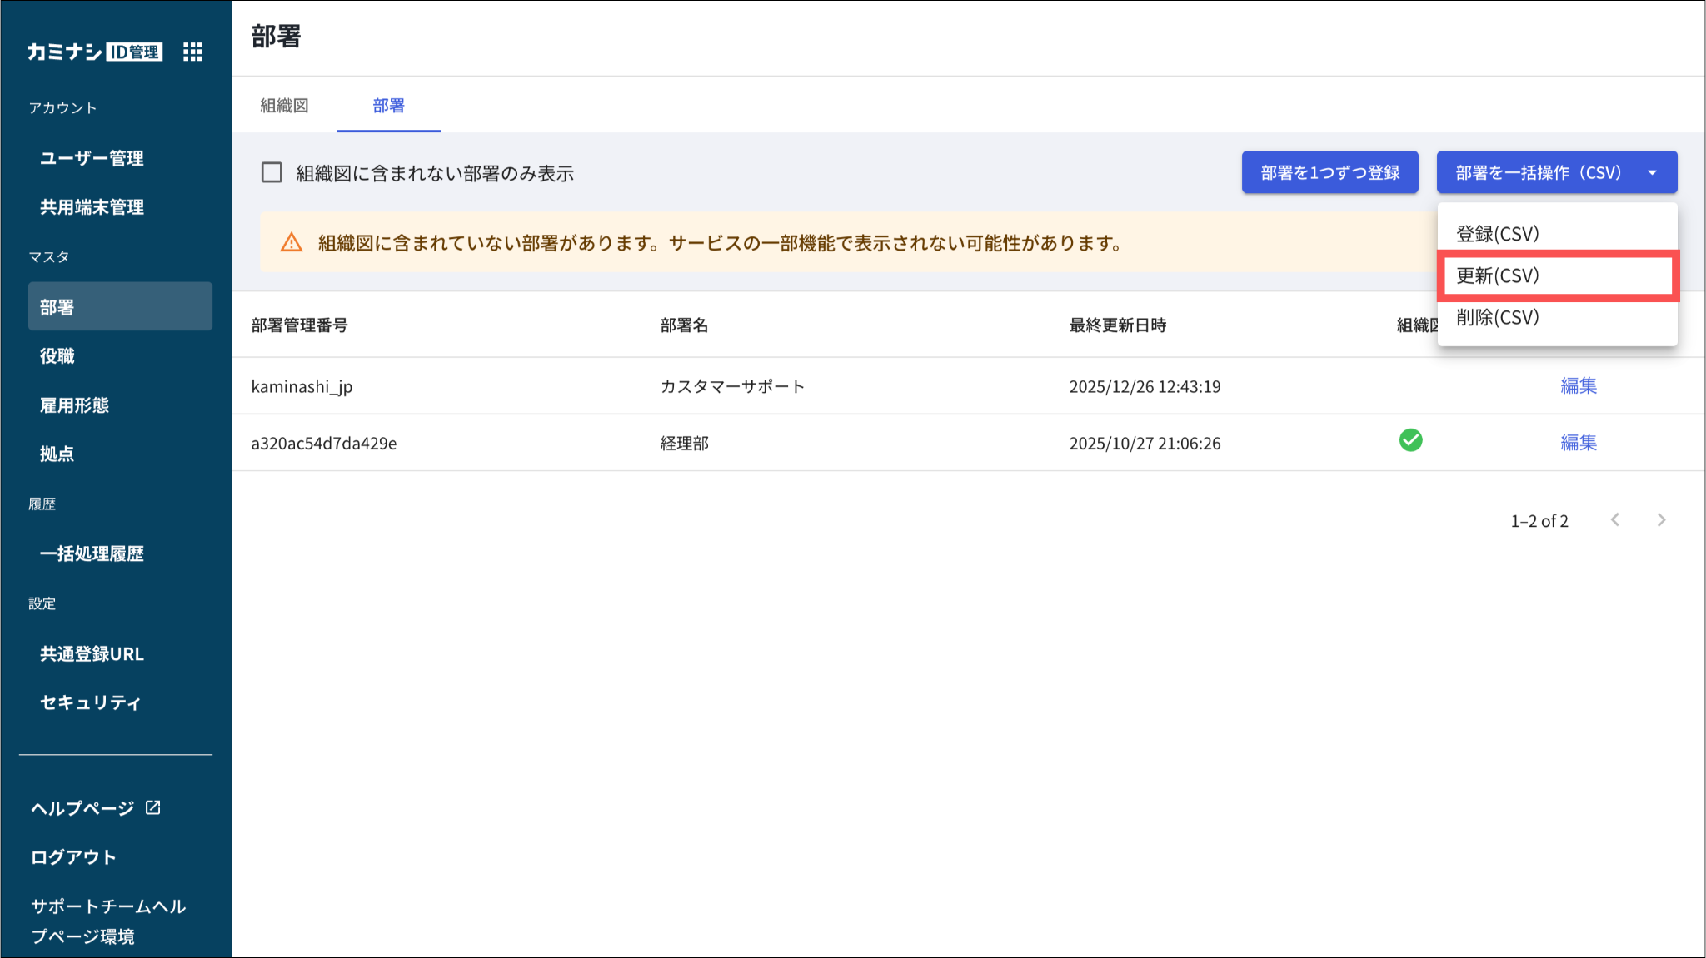Choose 更新(CSV) menu option
This screenshot has width=1706, height=958.
1497,275
